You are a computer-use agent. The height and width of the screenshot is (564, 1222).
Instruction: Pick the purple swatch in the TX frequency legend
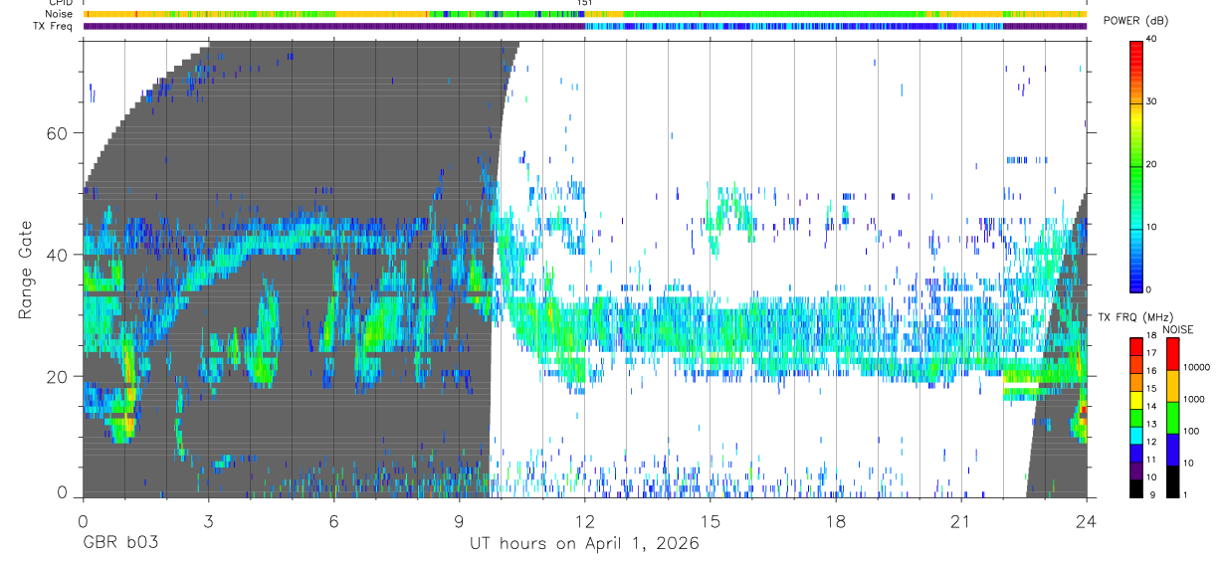(x=1135, y=470)
